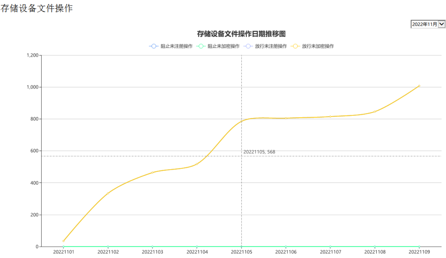
Task: Click the dropdown arrow beside 2022年11月
Action: click(442, 24)
